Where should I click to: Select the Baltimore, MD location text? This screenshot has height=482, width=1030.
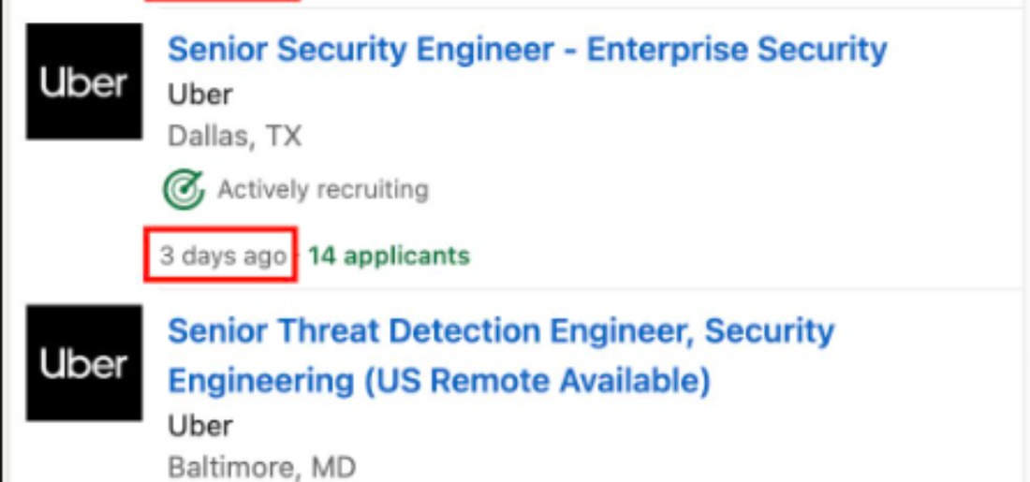(x=262, y=468)
